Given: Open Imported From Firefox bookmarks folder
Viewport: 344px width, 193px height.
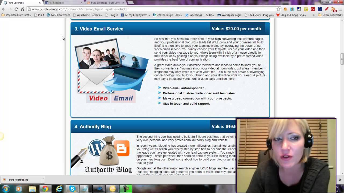Looking at the screenshot, I should (x=16, y=15).
